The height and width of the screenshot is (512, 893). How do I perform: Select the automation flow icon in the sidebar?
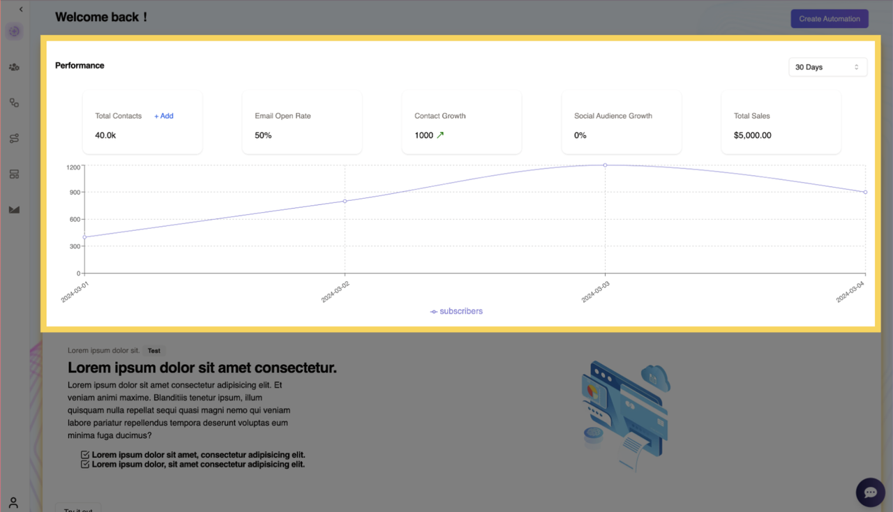point(14,138)
